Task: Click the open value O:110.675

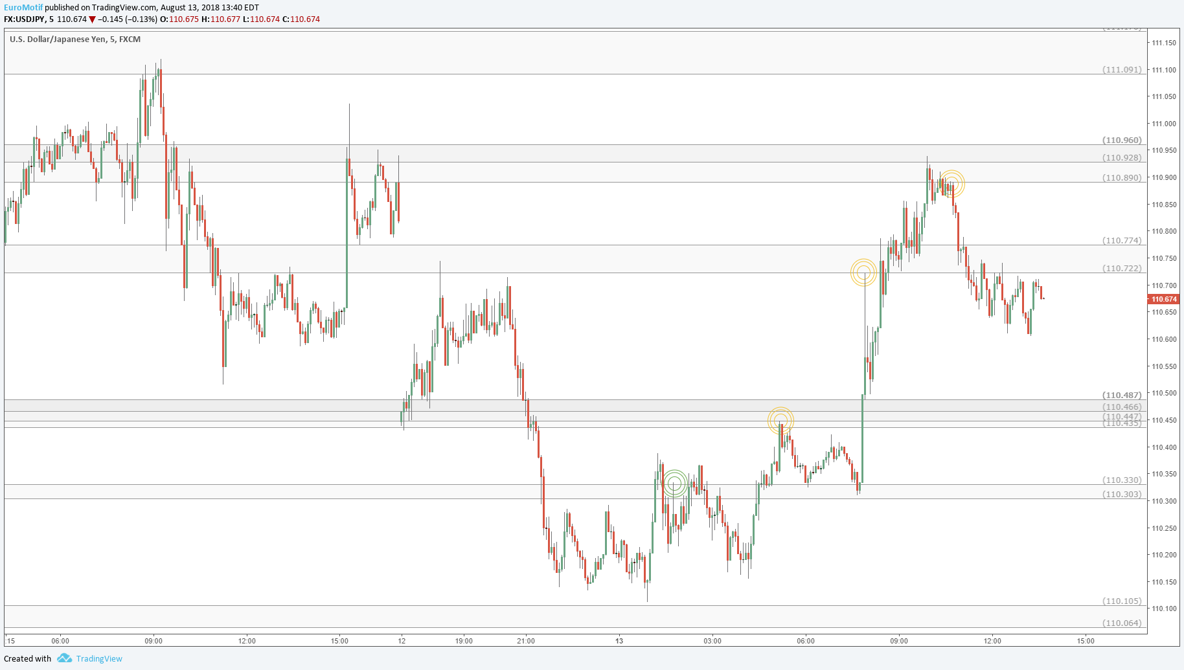Action: point(179,19)
